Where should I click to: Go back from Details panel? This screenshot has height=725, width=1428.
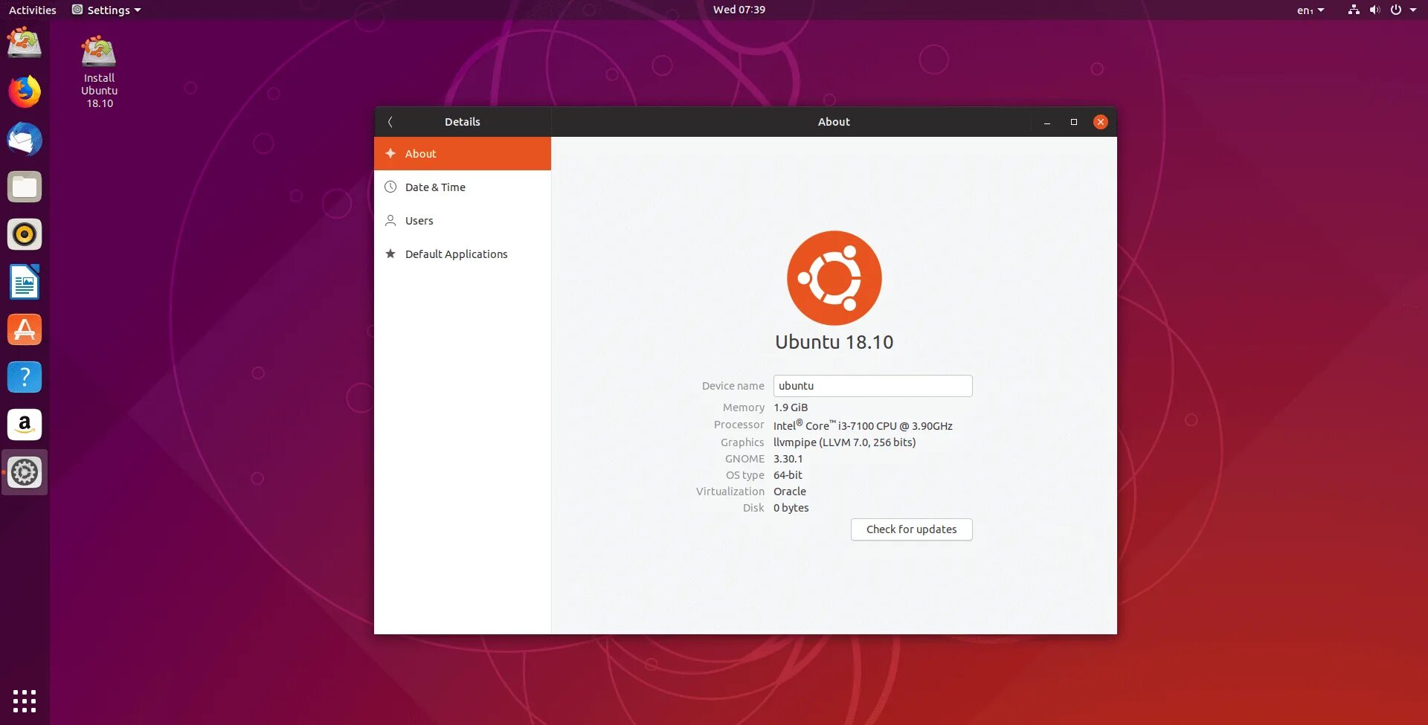tap(390, 122)
